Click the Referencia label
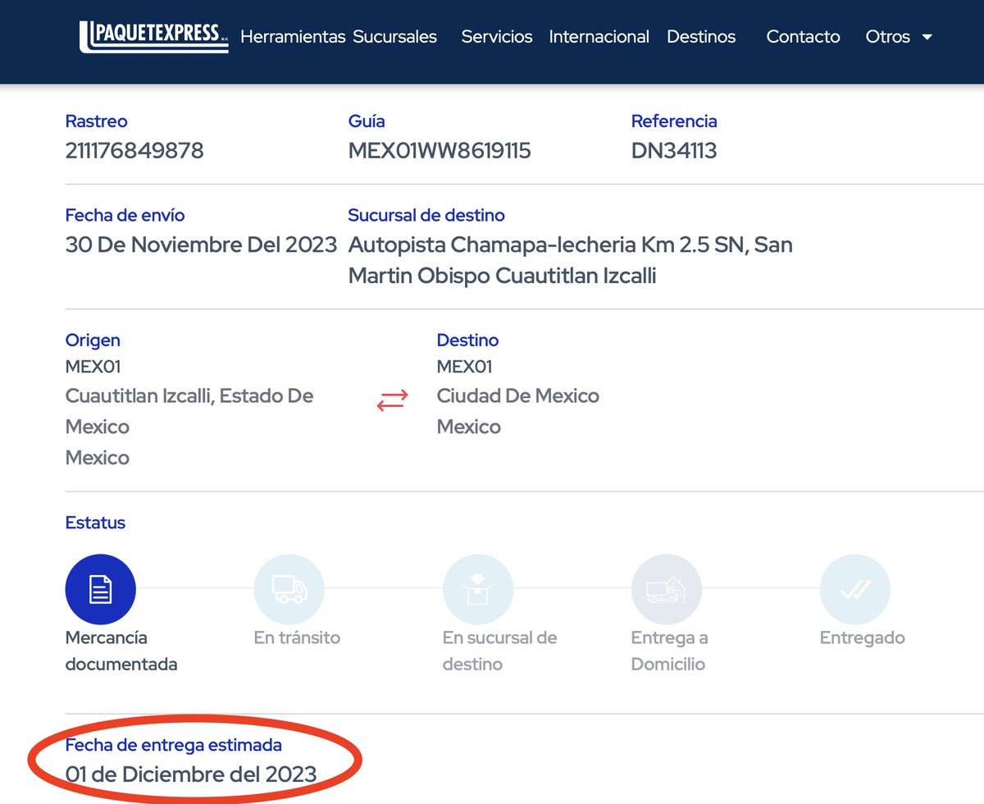The height and width of the screenshot is (804, 984). click(x=674, y=121)
